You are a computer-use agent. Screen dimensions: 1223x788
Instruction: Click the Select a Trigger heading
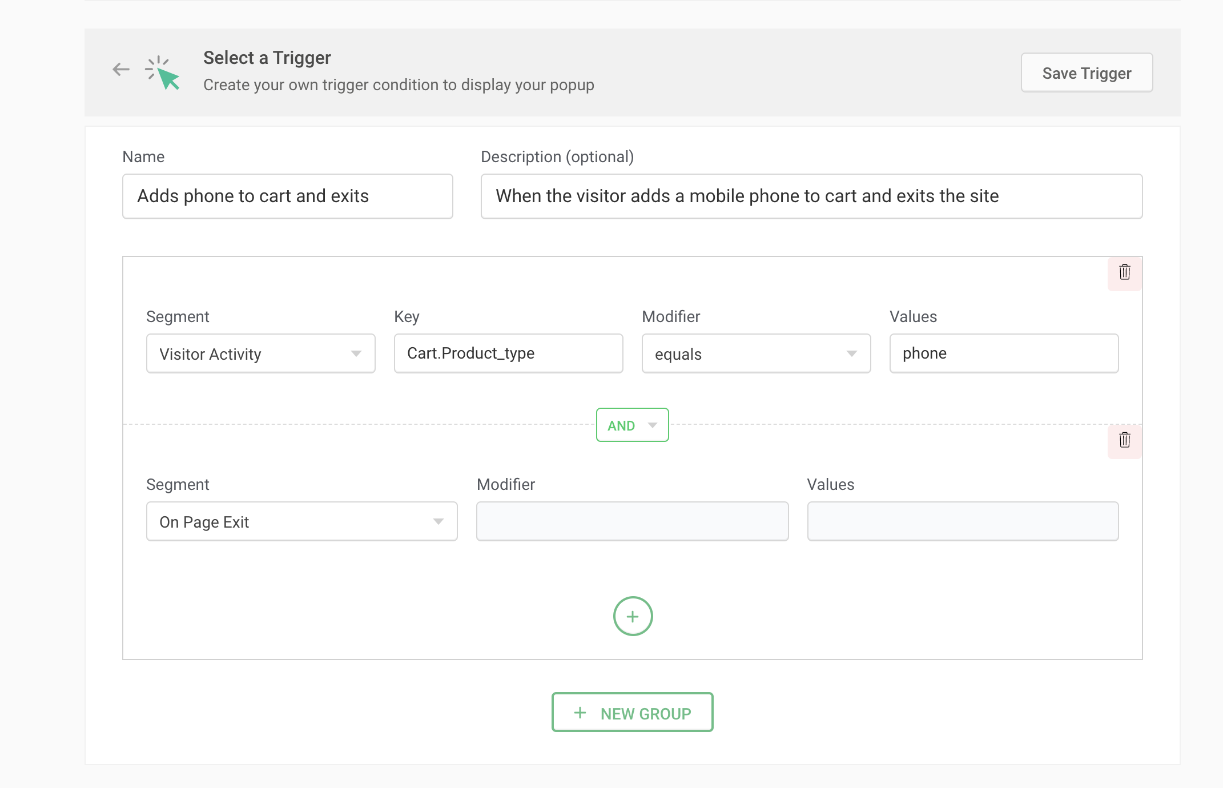[267, 58]
